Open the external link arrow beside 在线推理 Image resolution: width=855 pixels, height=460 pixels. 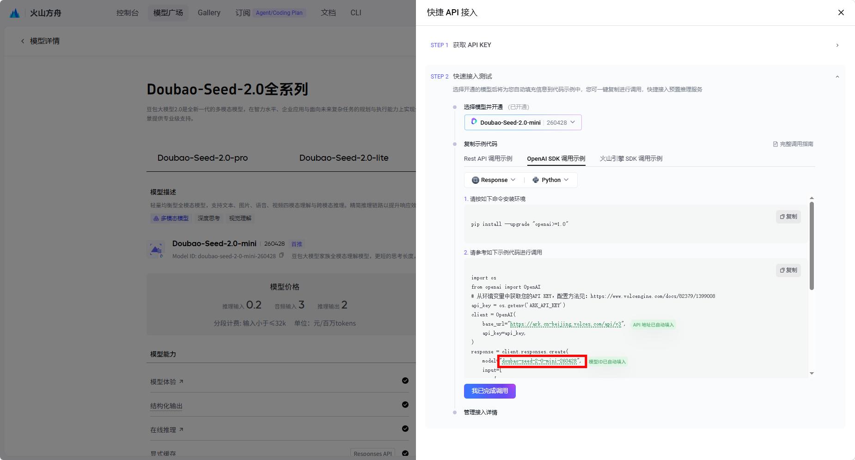(181, 430)
